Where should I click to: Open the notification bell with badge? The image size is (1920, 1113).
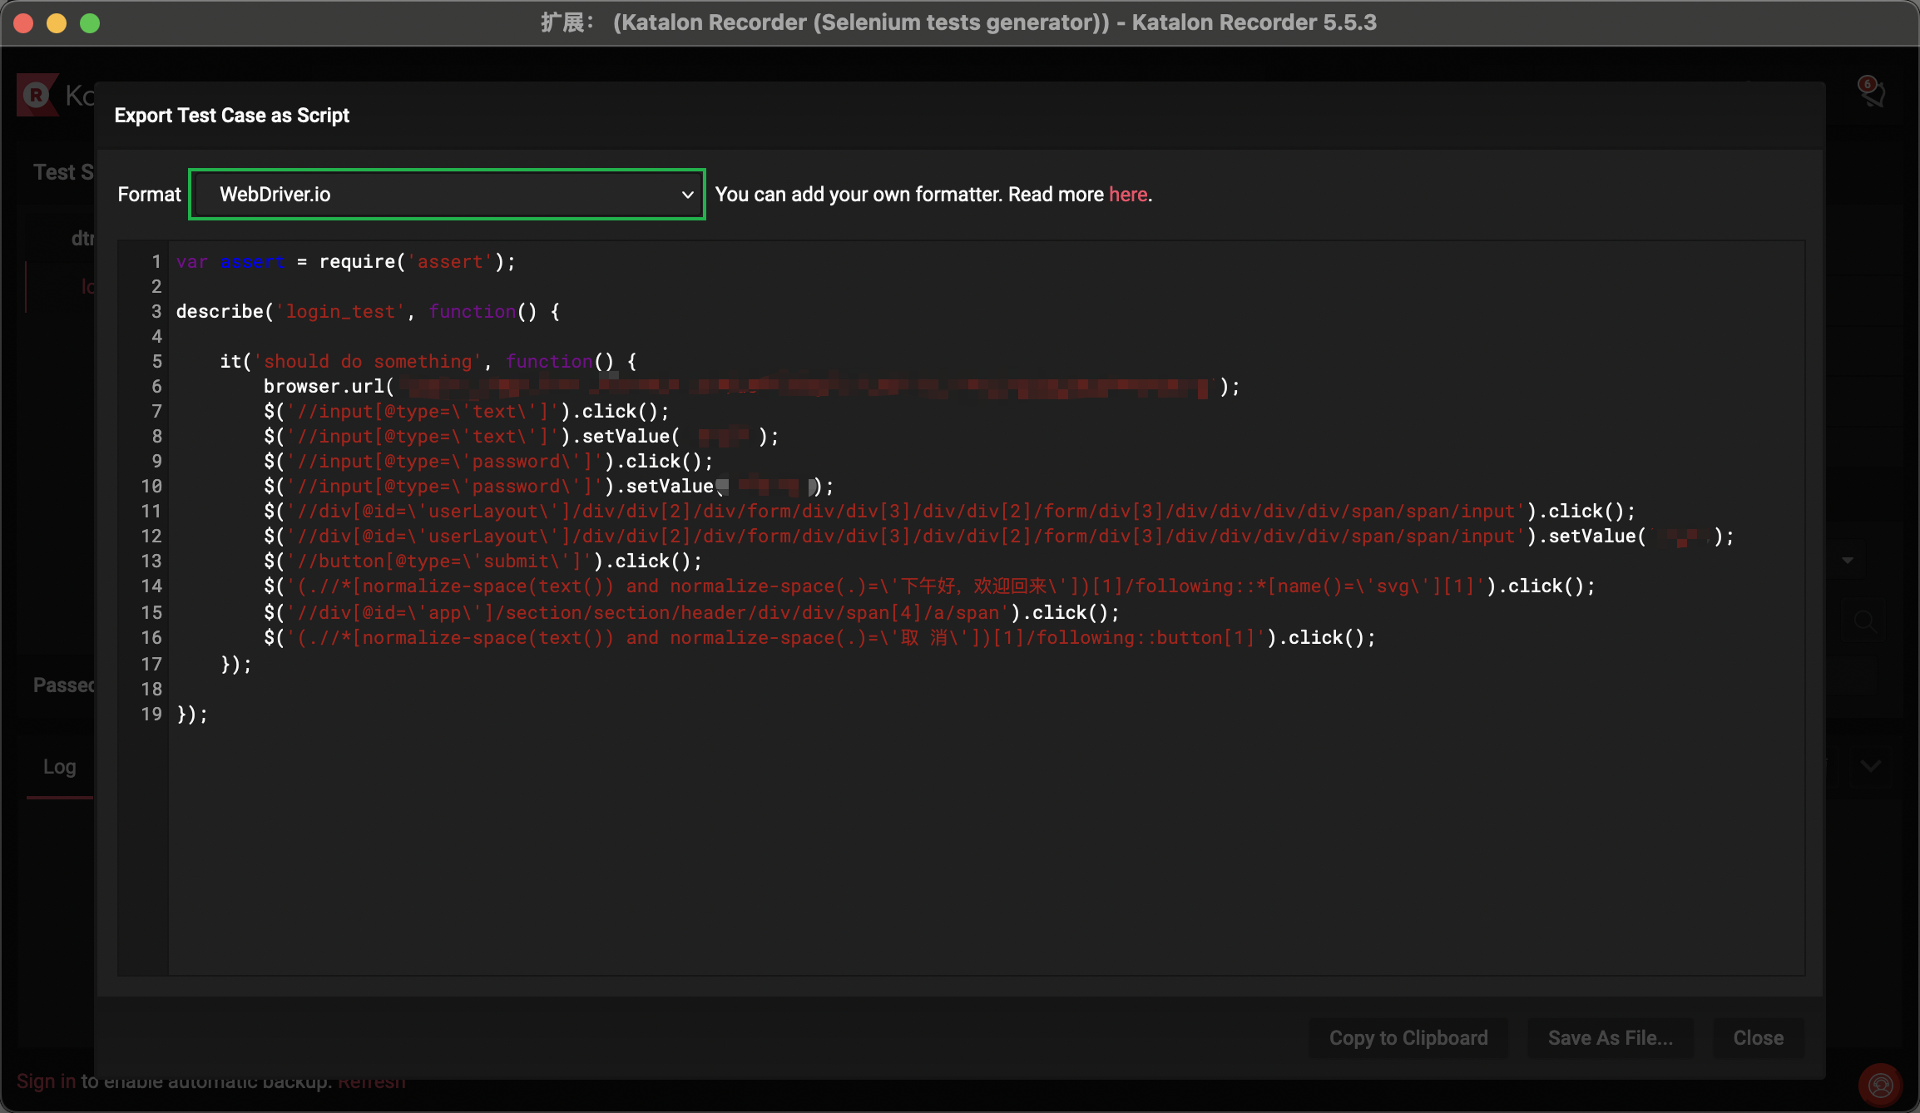point(1872,92)
